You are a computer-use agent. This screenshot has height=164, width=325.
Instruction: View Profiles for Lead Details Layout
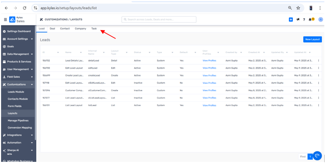pos(209,61)
